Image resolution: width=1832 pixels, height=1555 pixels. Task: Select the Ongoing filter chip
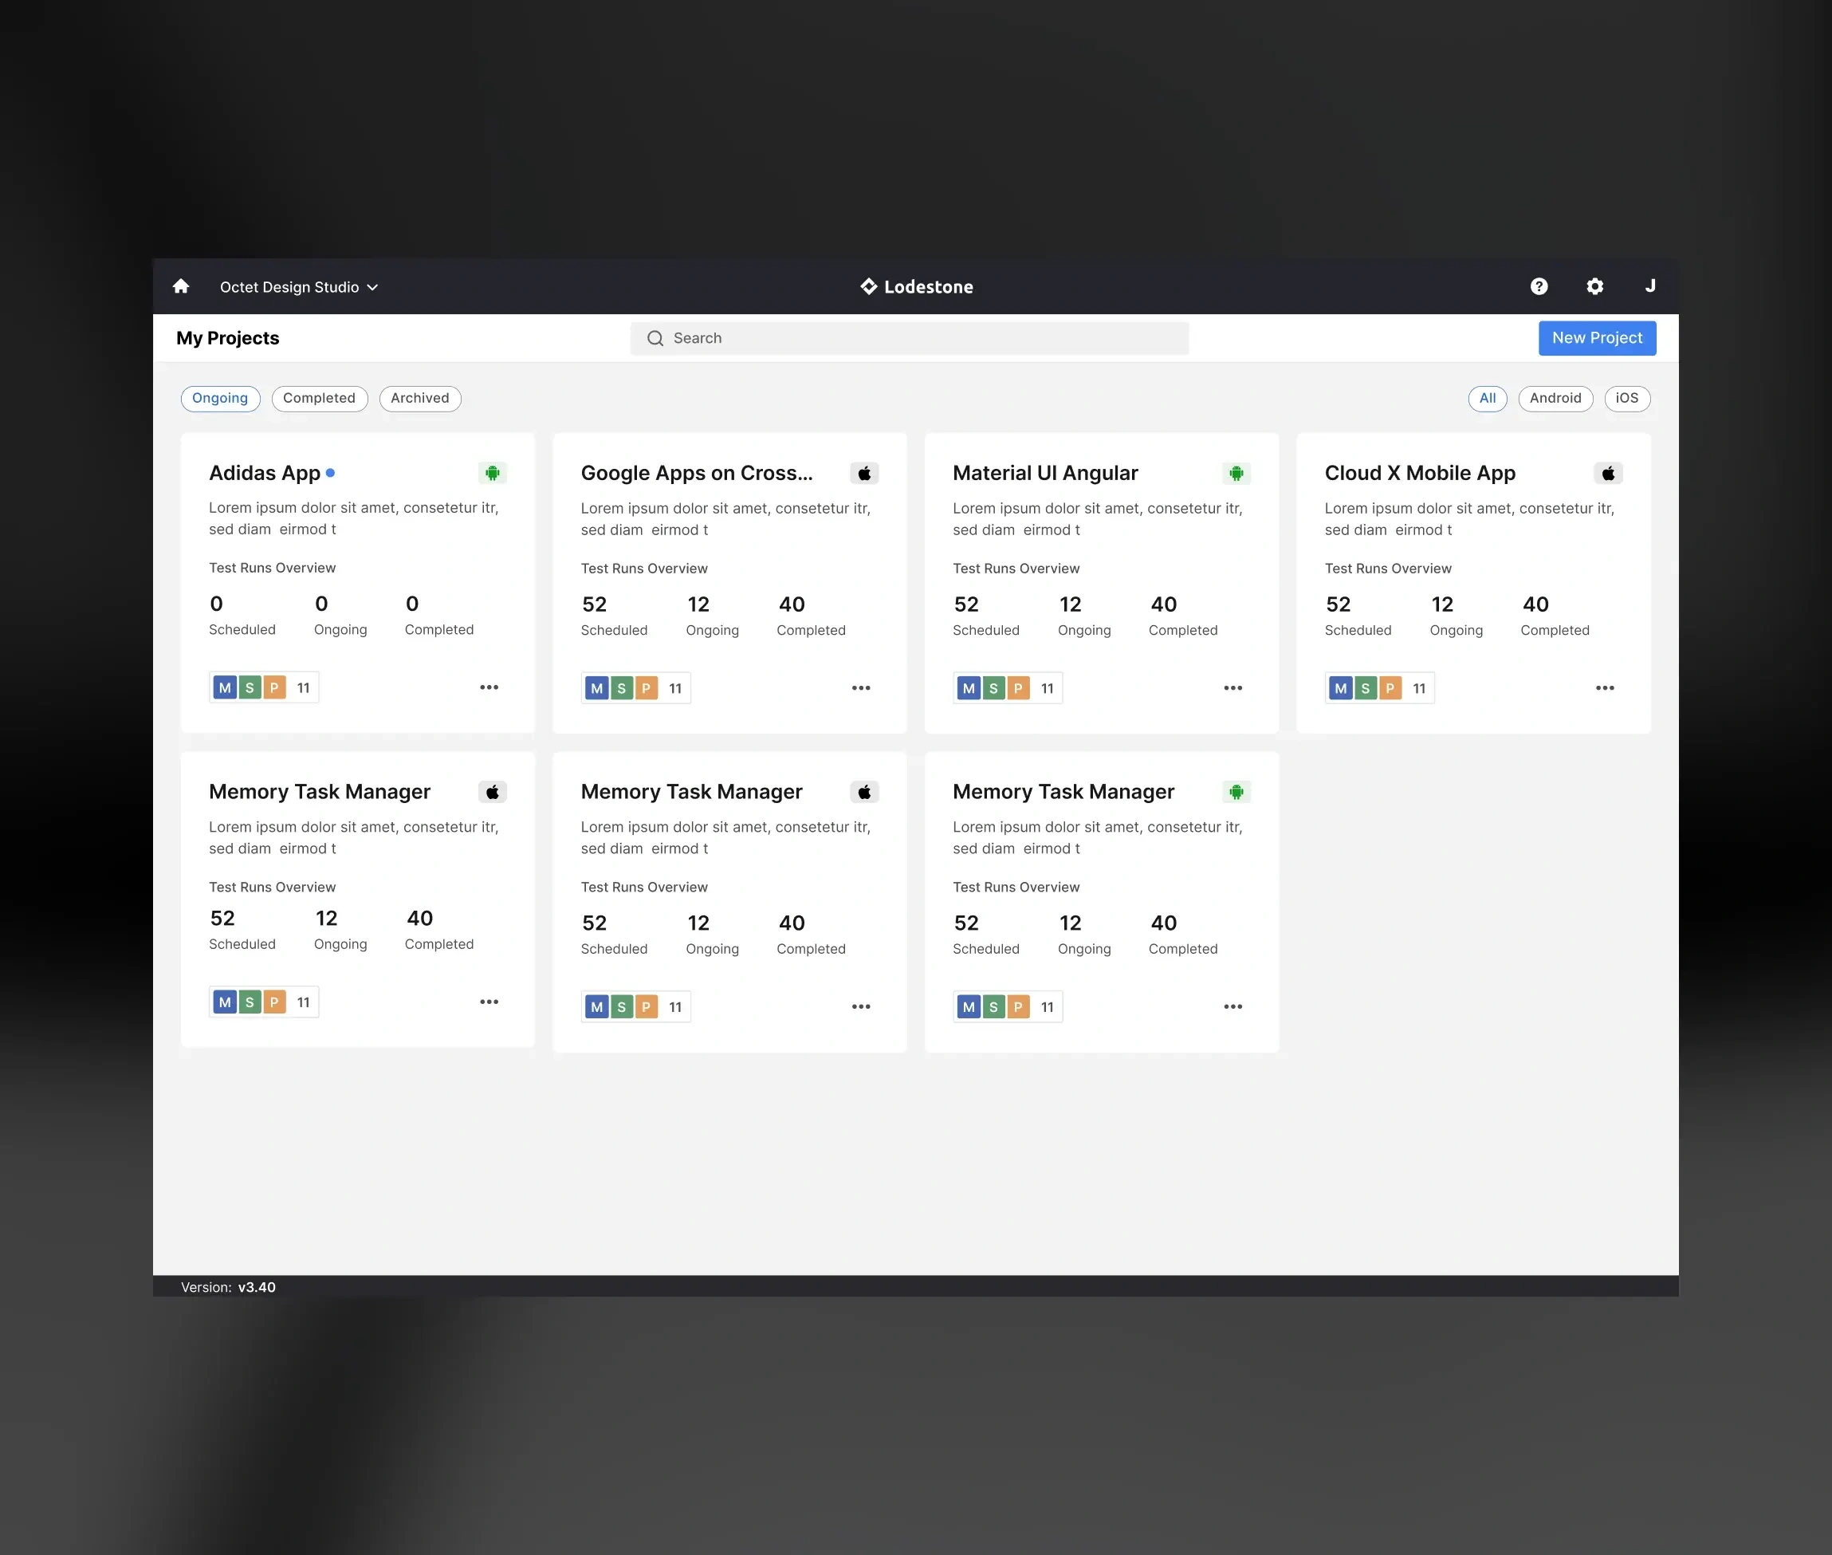pyautogui.click(x=219, y=399)
